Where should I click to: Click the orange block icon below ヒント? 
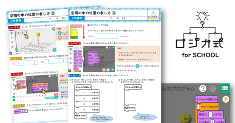tap(226, 99)
